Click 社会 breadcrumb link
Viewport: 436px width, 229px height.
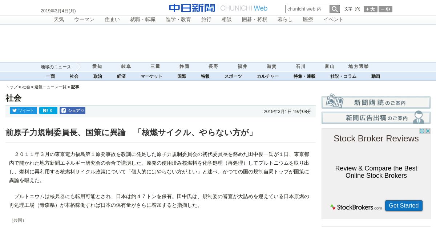coord(26,87)
